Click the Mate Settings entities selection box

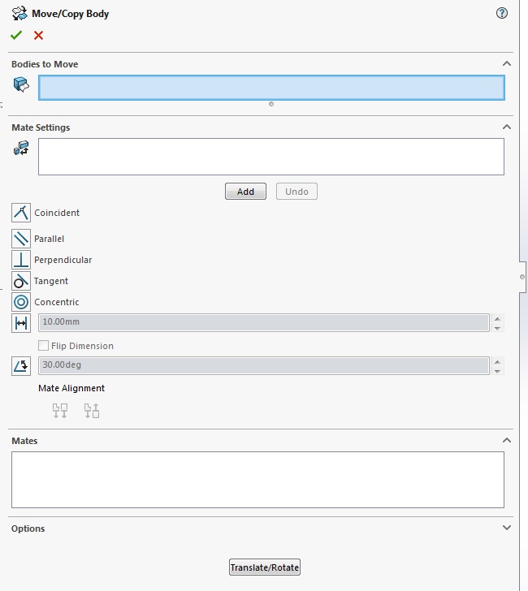coord(271,157)
